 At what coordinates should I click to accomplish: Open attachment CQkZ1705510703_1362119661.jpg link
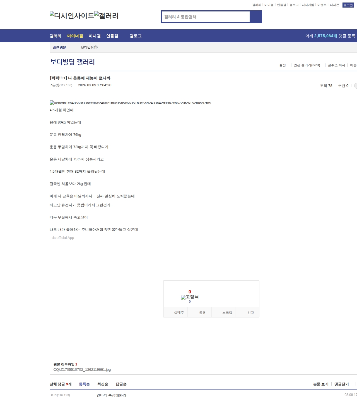82,370
